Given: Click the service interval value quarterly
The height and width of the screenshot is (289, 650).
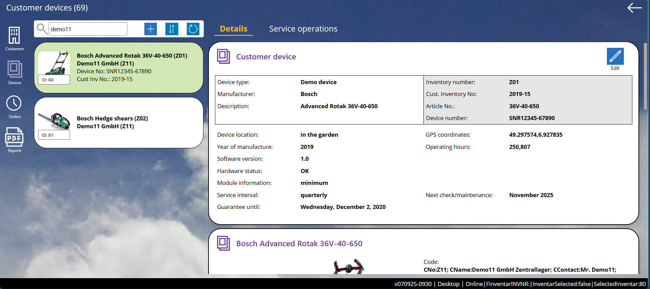Looking at the screenshot, I should (x=314, y=195).
